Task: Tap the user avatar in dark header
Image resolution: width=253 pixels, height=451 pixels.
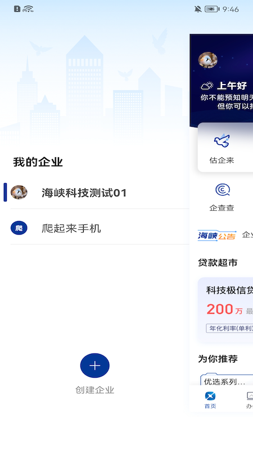Action: 207,60
